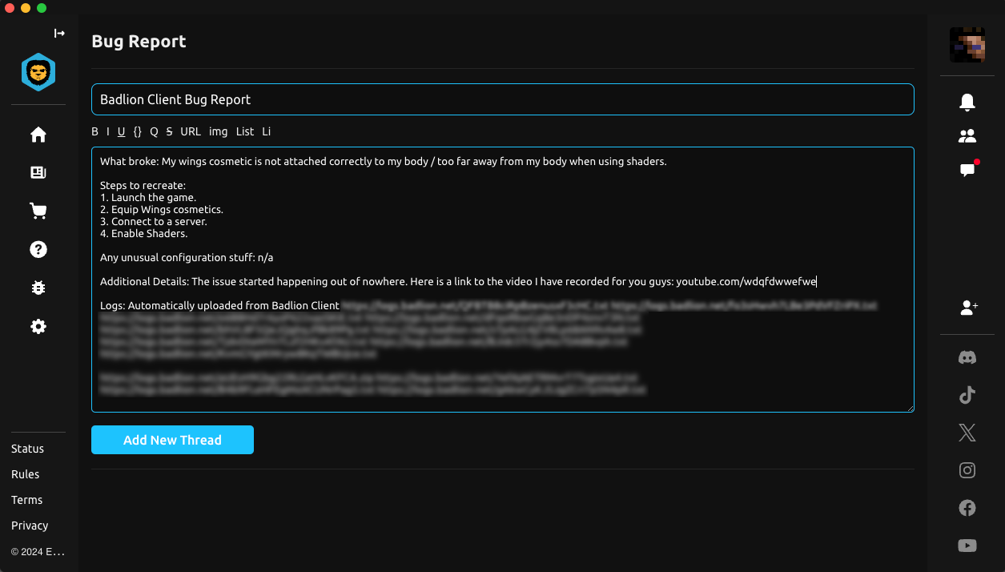Open the friends list icon
The height and width of the screenshot is (572, 1005).
[967, 136]
